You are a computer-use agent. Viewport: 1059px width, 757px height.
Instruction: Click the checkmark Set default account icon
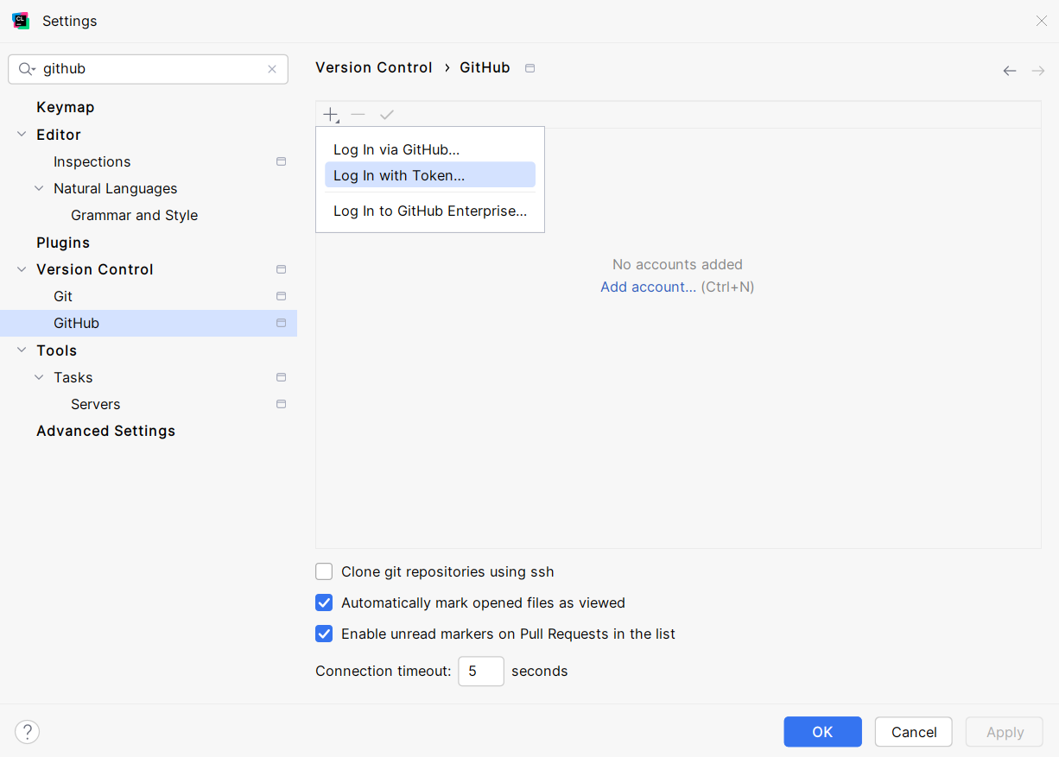pyautogui.click(x=387, y=115)
